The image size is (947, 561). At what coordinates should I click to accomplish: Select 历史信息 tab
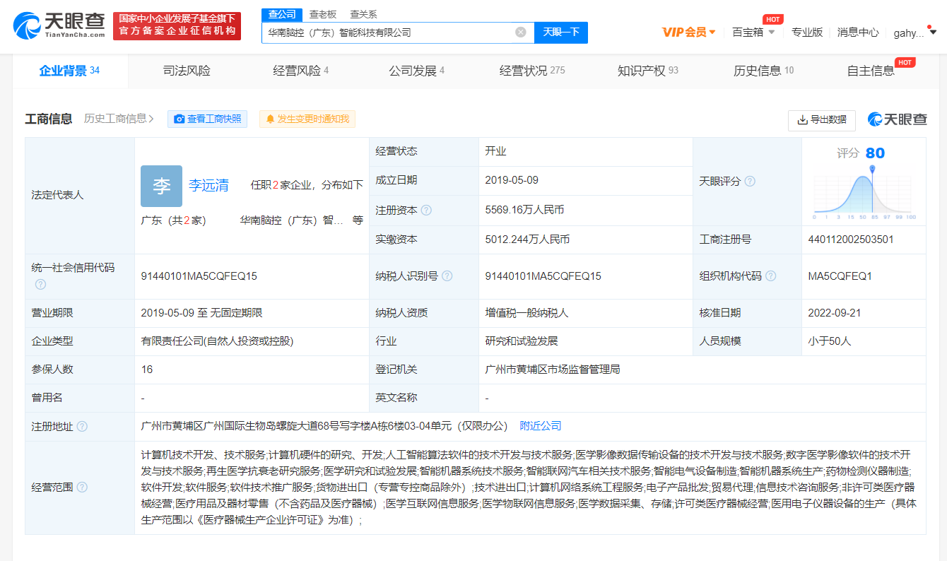(763, 71)
